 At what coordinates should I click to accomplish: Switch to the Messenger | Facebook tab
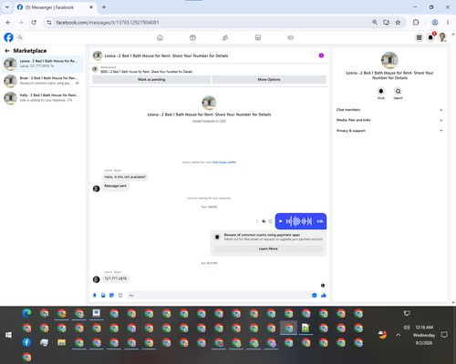(x=56, y=7)
